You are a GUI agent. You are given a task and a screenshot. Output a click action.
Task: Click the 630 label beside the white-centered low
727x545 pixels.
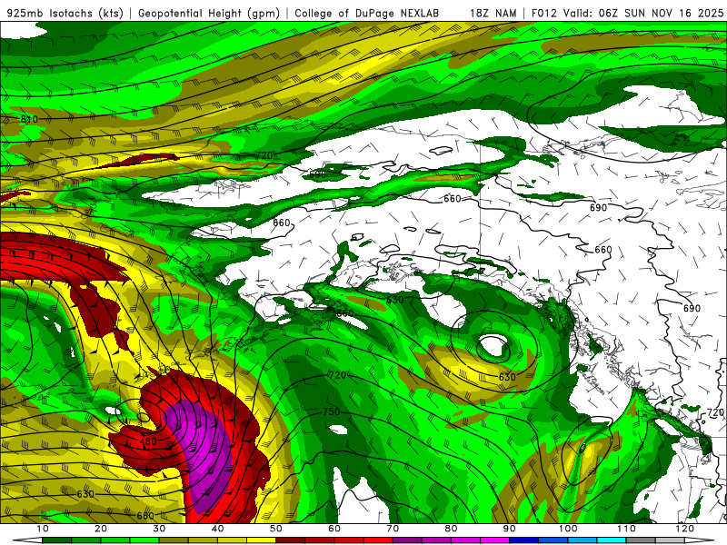pos(507,377)
